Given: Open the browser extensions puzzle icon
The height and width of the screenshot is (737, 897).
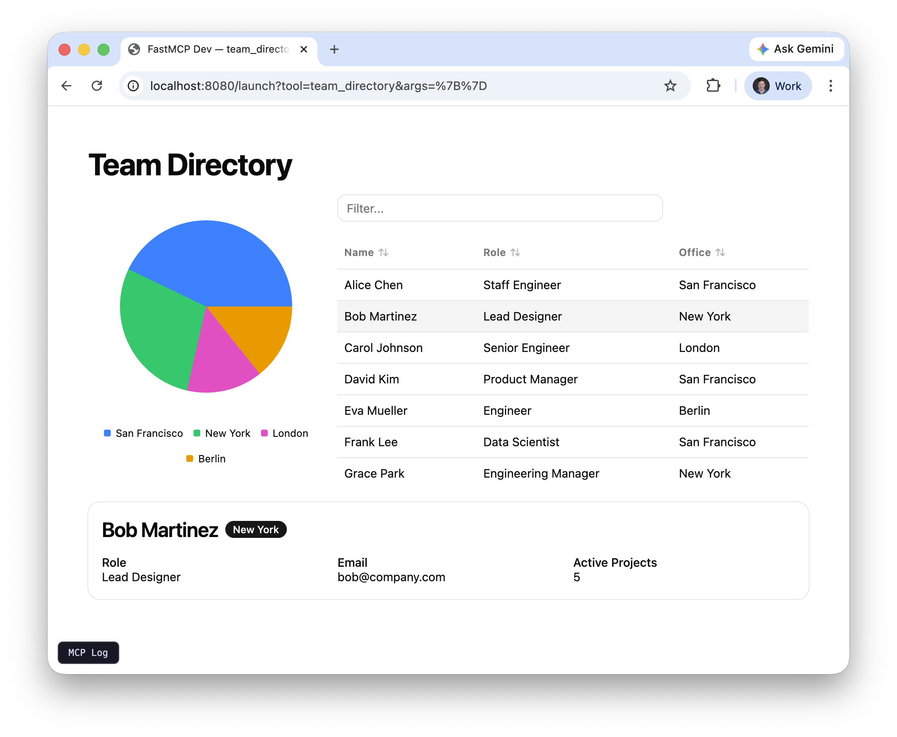Looking at the screenshot, I should pyautogui.click(x=713, y=86).
